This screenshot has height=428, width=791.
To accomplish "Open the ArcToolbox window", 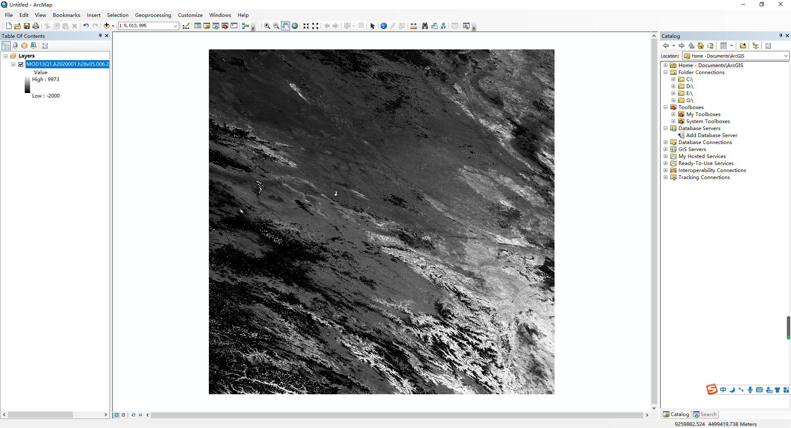I will 225,26.
